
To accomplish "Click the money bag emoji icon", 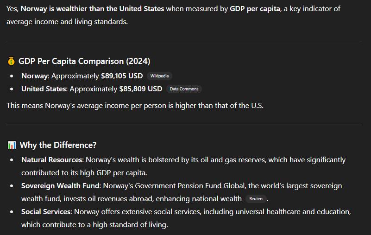I will pos(11,61).
